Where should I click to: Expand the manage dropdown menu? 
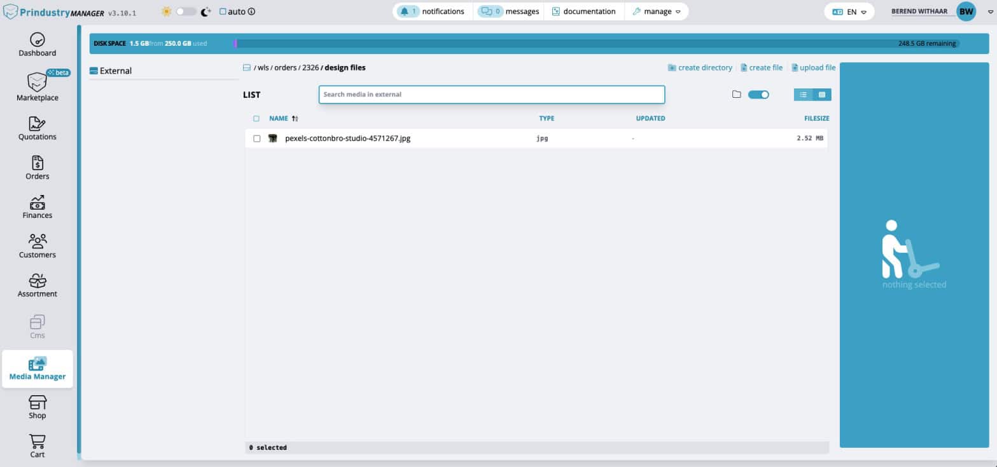(657, 11)
